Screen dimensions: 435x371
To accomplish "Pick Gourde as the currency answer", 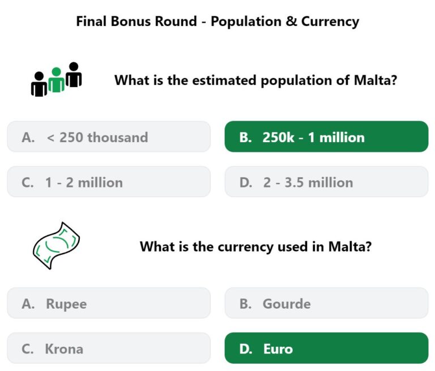I will (x=326, y=303).
